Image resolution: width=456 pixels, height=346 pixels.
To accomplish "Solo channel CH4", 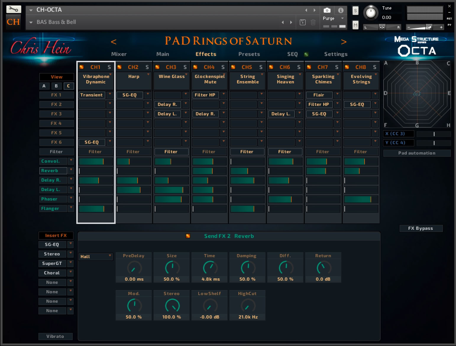I will (x=223, y=67).
